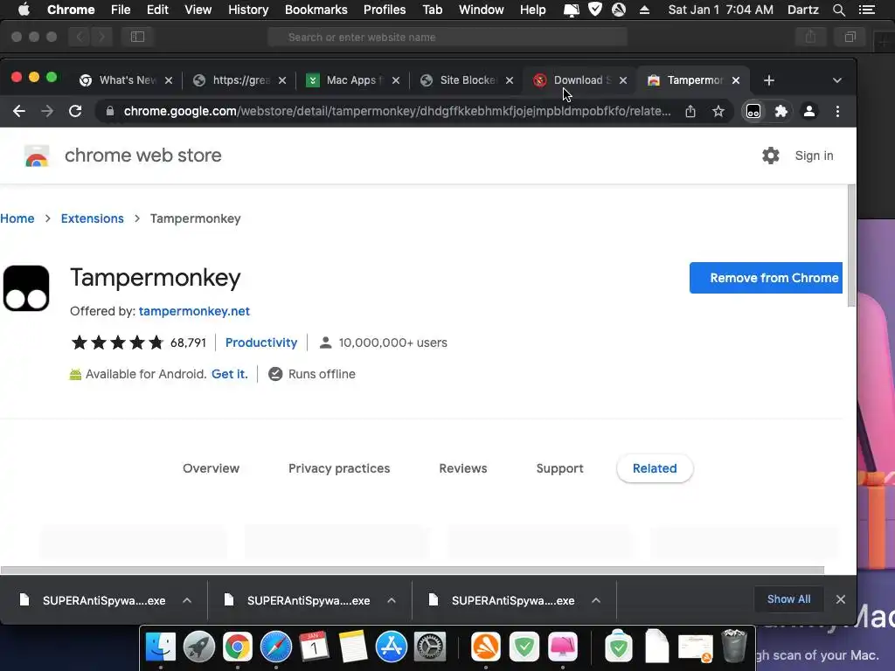Go to Extensions breadcrumb link
Viewport: 895px width, 671px height.
coord(93,218)
